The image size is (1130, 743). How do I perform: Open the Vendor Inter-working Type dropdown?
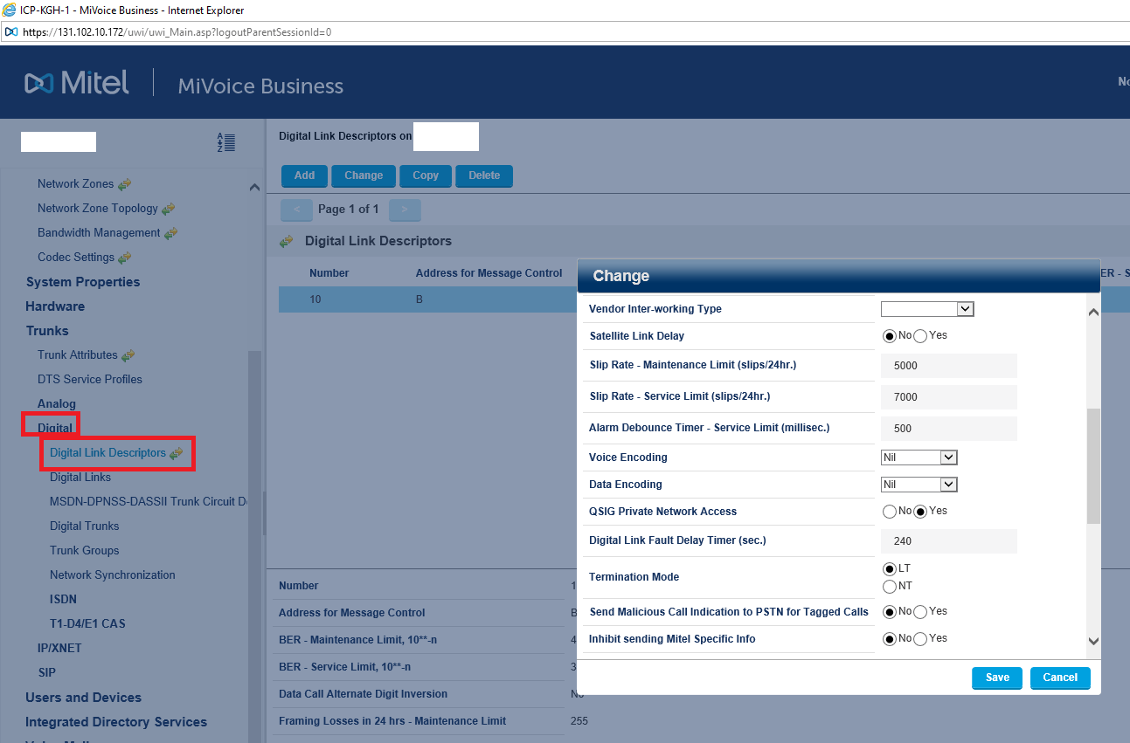click(927, 309)
